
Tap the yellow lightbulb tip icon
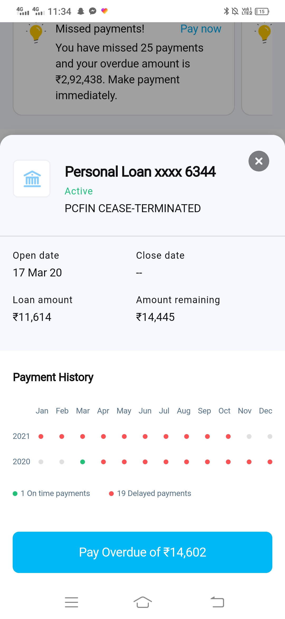[36, 33]
